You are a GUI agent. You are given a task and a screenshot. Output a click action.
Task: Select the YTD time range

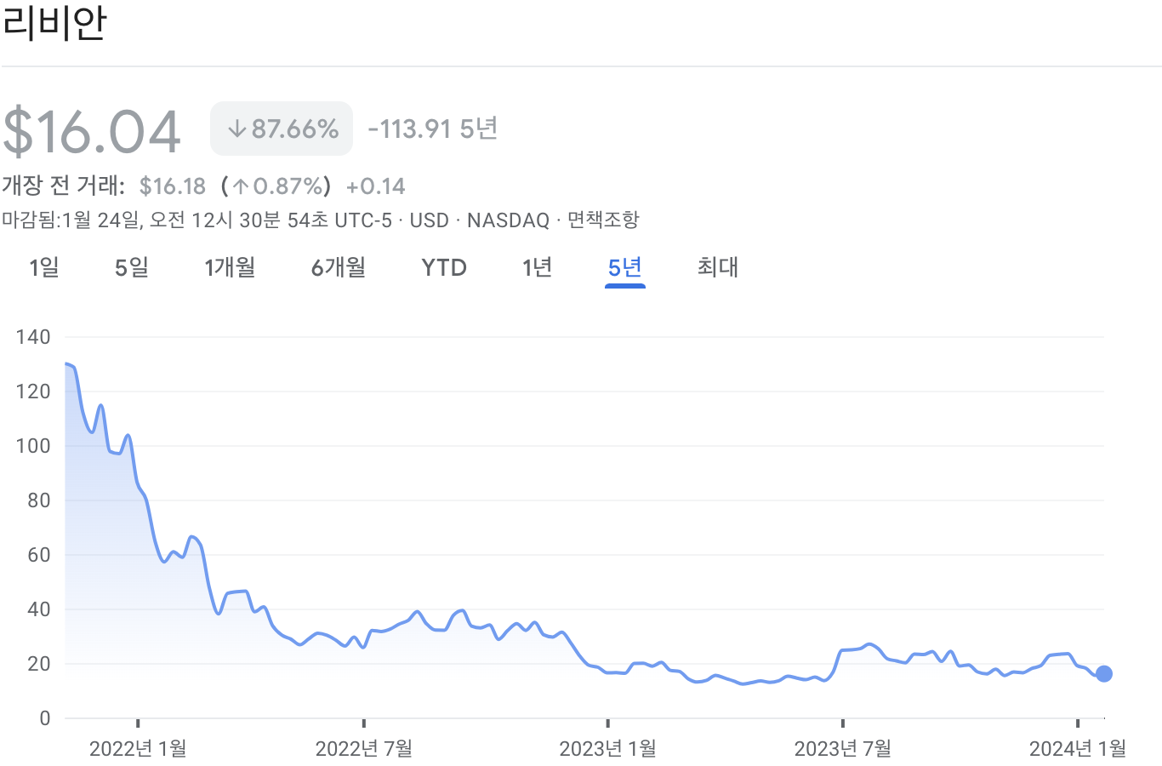[x=442, y=267]
